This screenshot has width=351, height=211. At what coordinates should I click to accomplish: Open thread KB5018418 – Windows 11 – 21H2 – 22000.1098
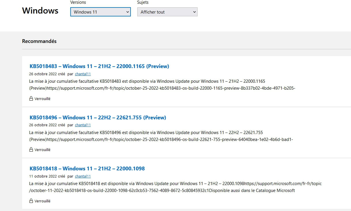pyautogui.click(x=87, y=169)
